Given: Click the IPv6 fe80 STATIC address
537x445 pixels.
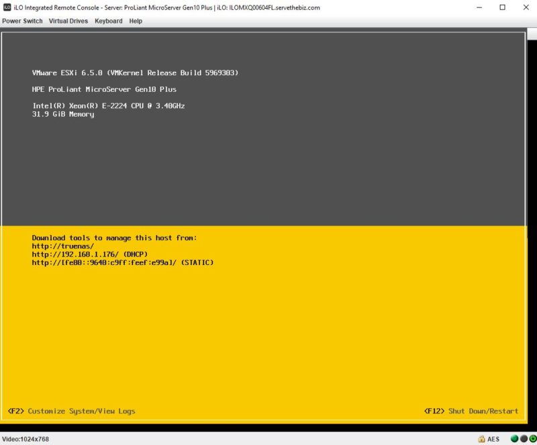Looking at the screenshot, I should pos(123,262).
